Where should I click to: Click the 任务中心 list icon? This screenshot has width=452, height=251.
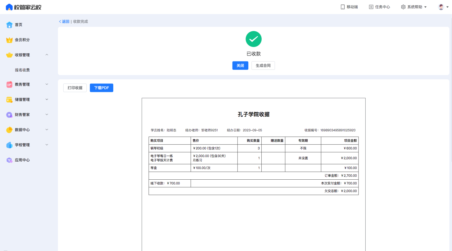(x=371, y=7)
